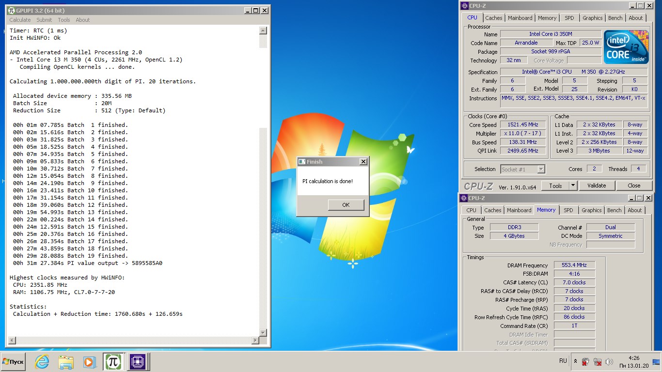Launch Windows Media Player from taskbar

[x=89, y=362]
